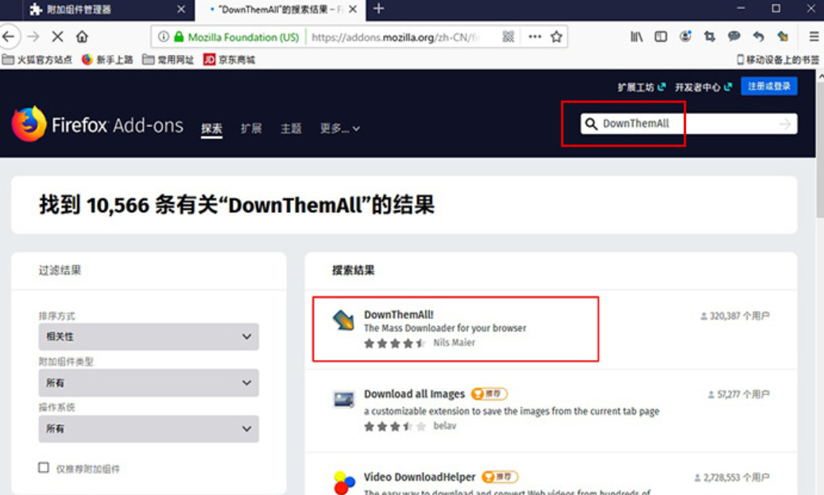Click the 2,728,553 个用户 count
The image size is (824, 495).
click(732, 478)
